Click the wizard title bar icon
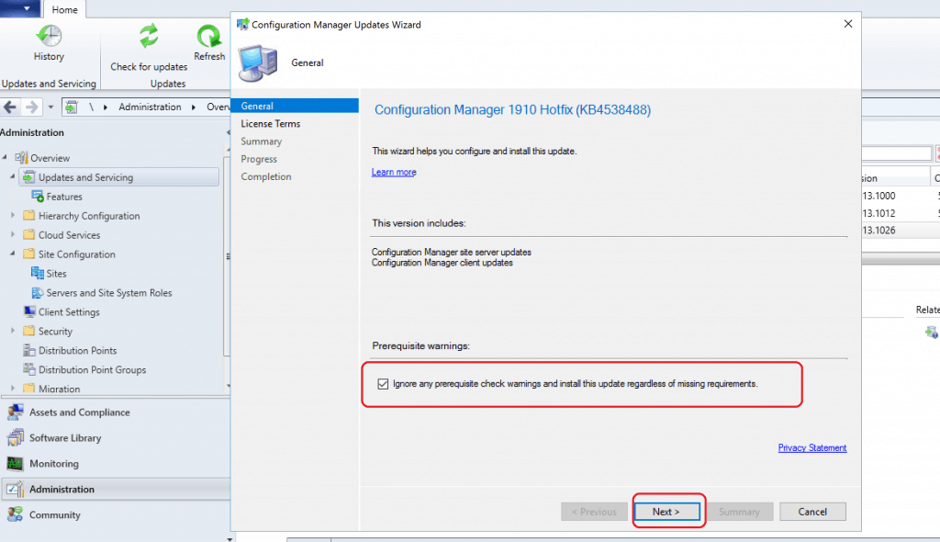The image size is (940, 542). point(242,25)
